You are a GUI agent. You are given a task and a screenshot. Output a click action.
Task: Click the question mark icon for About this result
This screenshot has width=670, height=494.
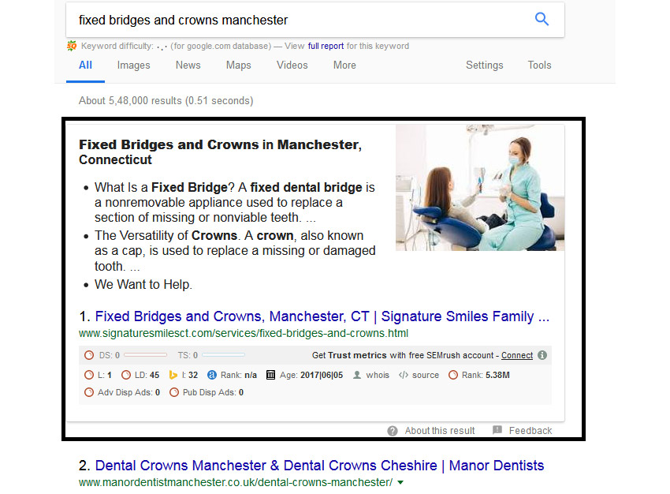click(x=393, y=431)
